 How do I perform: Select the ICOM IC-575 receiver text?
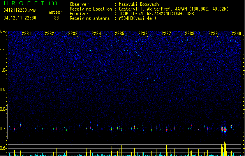tap(157, 14)
